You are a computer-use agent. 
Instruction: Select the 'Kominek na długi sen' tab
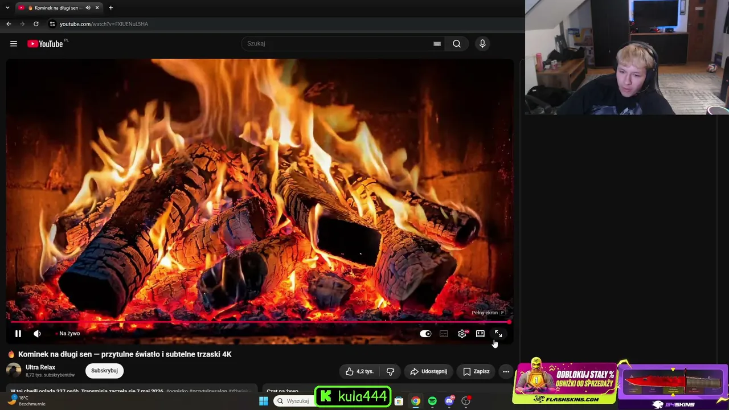(58, 8)
